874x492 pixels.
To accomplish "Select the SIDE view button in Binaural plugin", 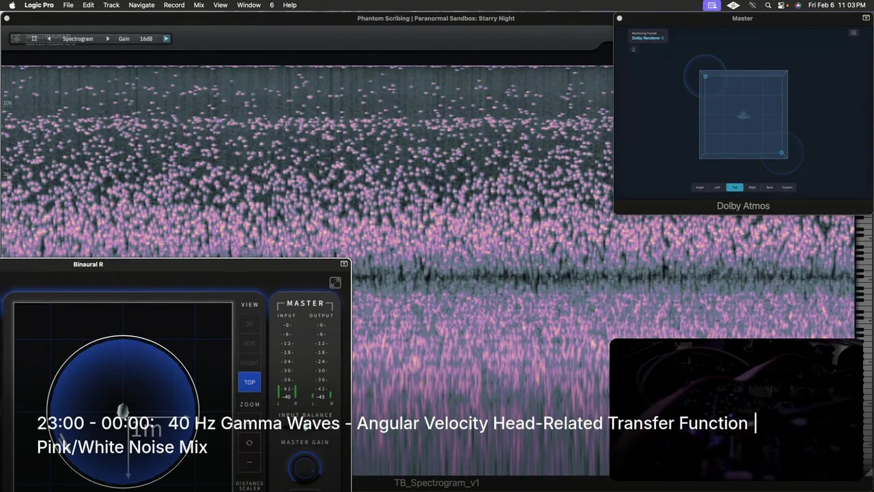I will pos(249,343).
